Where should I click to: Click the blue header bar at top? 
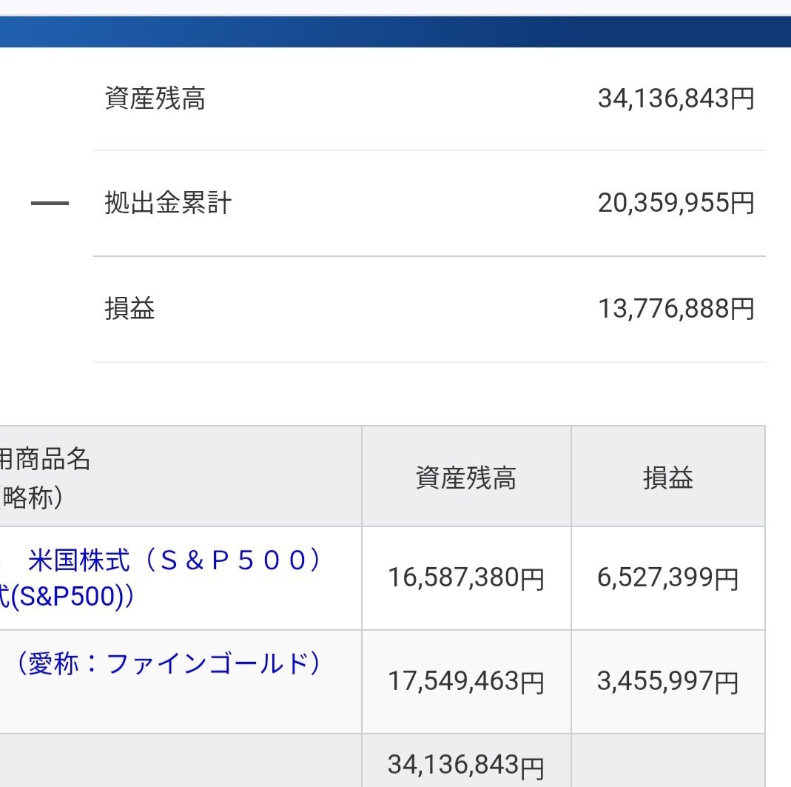pyautogui.click(x=395, y=32)
